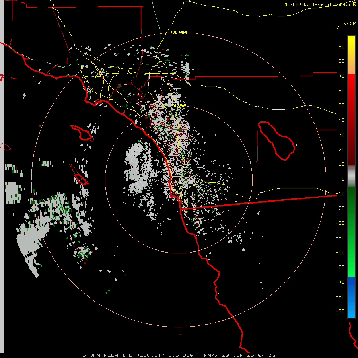
Task: Click the 50 value on velocity scale
Action: pyautogui.click(x=342, y=105)
